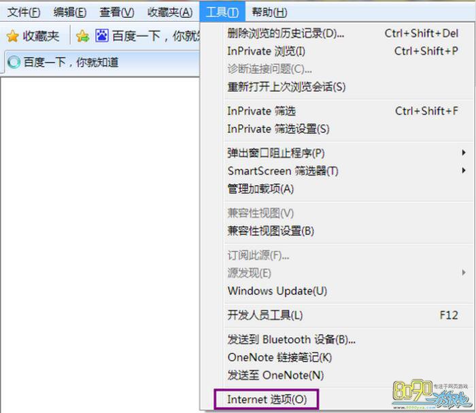Choose 删除浏览的历史记录(D) from the menu
Viewport: 476px width, 413px height.
click(x=286, y=33)
